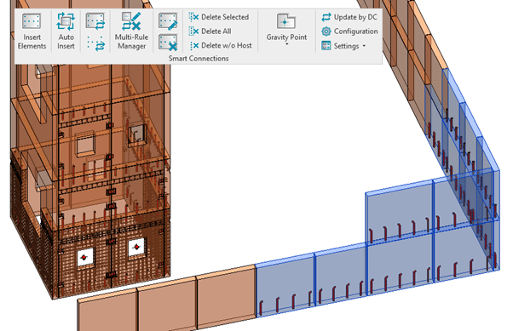Open the Multi-Rule Manager

(131, 31)
